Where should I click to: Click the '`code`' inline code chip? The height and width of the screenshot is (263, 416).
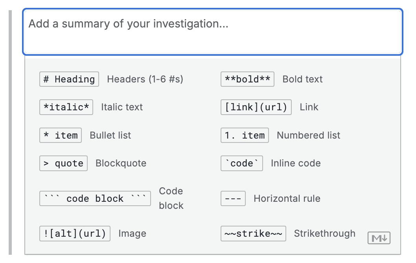tap(241, 163)
